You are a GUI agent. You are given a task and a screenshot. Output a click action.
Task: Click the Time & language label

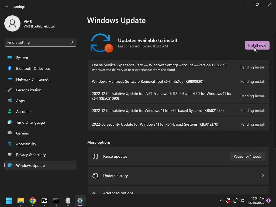pos(30,122)
